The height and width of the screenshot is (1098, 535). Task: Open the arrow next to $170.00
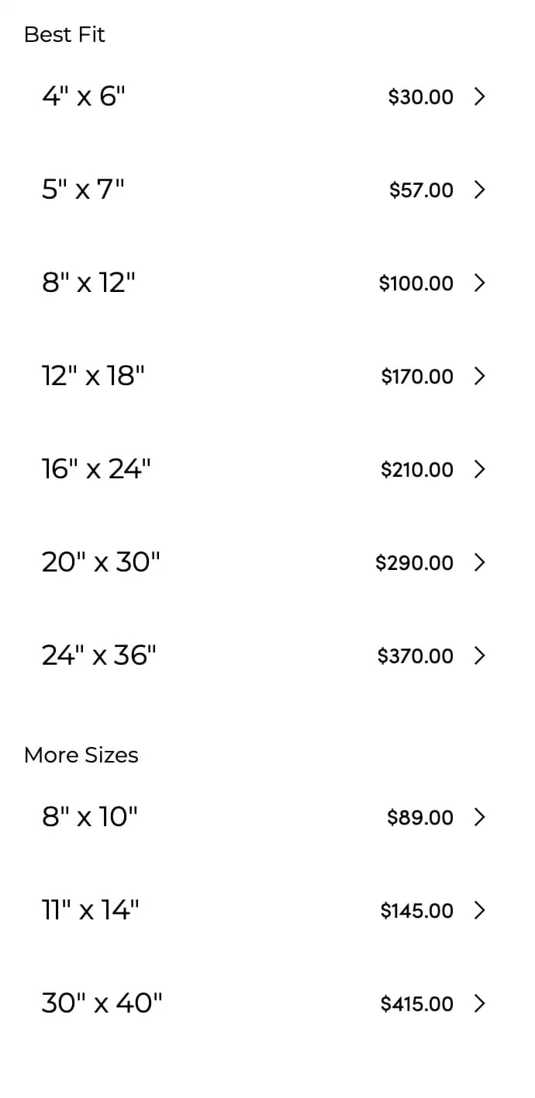[x=479, y=377]
